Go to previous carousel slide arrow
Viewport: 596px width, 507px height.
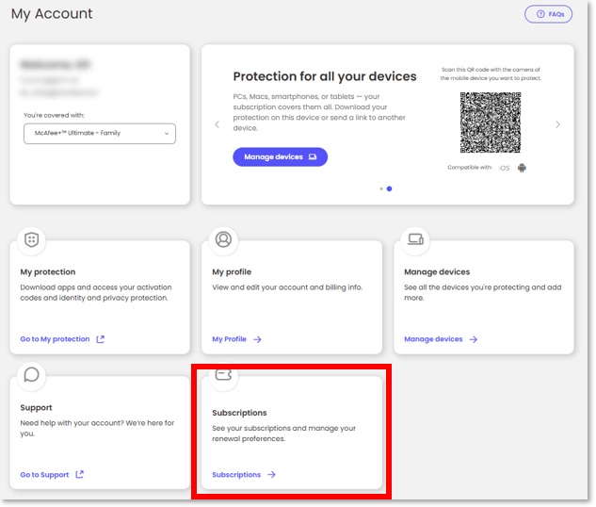point(217,124)
